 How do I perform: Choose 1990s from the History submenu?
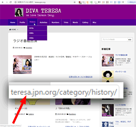coord(37,38)
